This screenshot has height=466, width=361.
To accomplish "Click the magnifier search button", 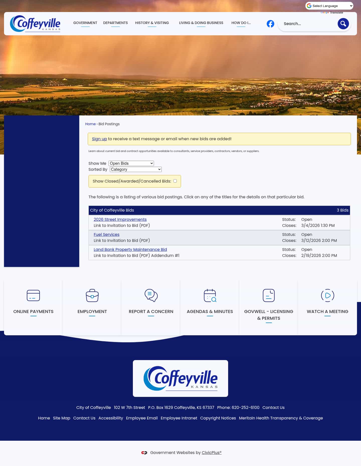I will [343, 24].
